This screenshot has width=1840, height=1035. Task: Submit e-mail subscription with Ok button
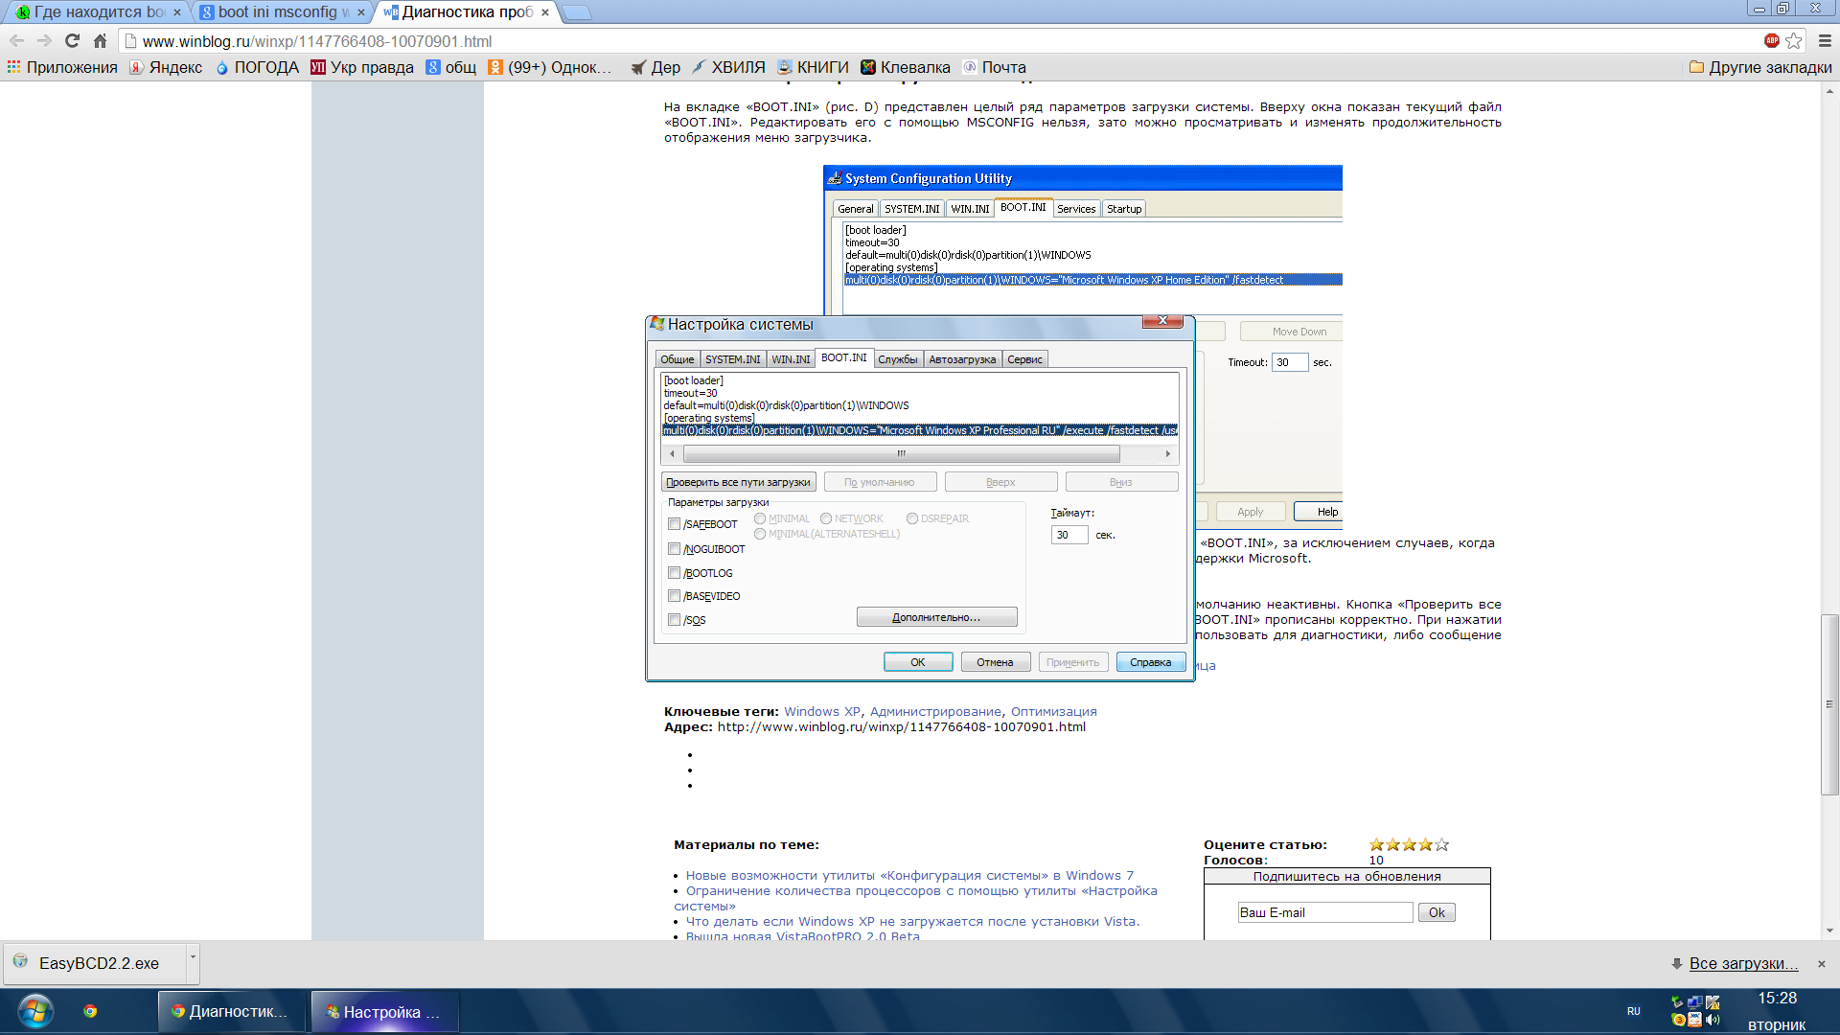(x=1437, y=912)
